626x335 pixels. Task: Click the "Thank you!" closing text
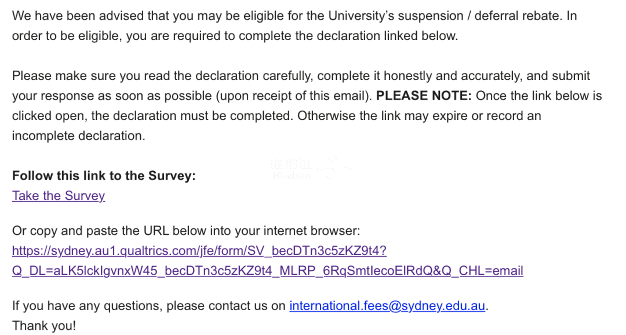(x=44, y=326)
